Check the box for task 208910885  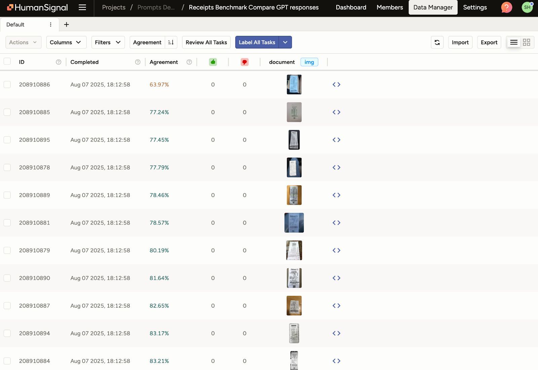[x=7, y=112]
